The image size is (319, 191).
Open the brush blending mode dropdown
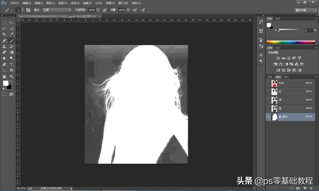point(57,10)
